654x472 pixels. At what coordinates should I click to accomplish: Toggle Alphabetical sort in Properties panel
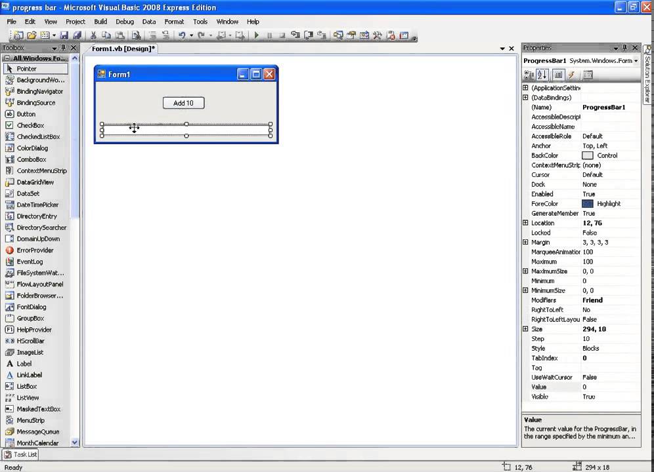pyautogui.click(x=542, y=75)
